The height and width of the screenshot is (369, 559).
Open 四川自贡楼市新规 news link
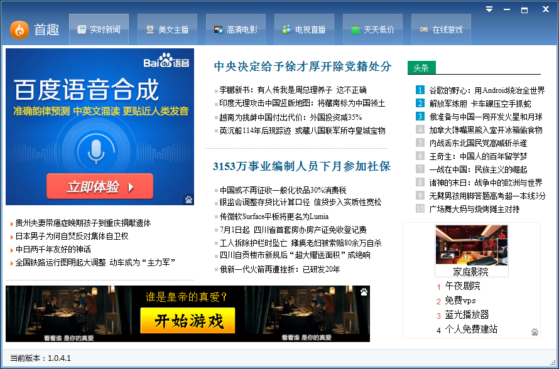[295, 255]
